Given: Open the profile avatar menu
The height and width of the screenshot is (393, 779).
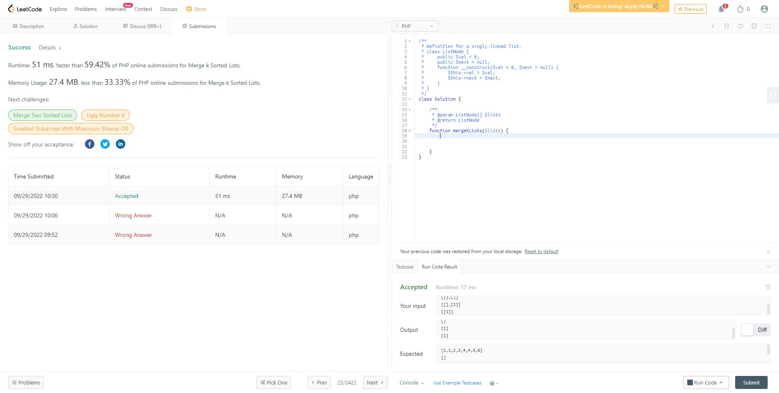Looking at the screenshot, I should point(764,9).
